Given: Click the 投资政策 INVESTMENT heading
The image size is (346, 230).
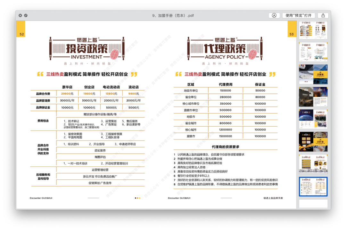Looking at the screenshot, I should tap(87, 49).
